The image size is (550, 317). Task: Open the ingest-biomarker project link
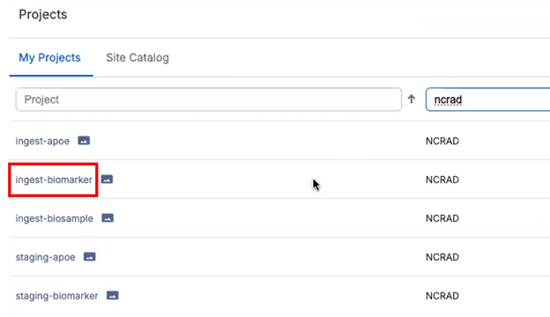tap(54, 180)
